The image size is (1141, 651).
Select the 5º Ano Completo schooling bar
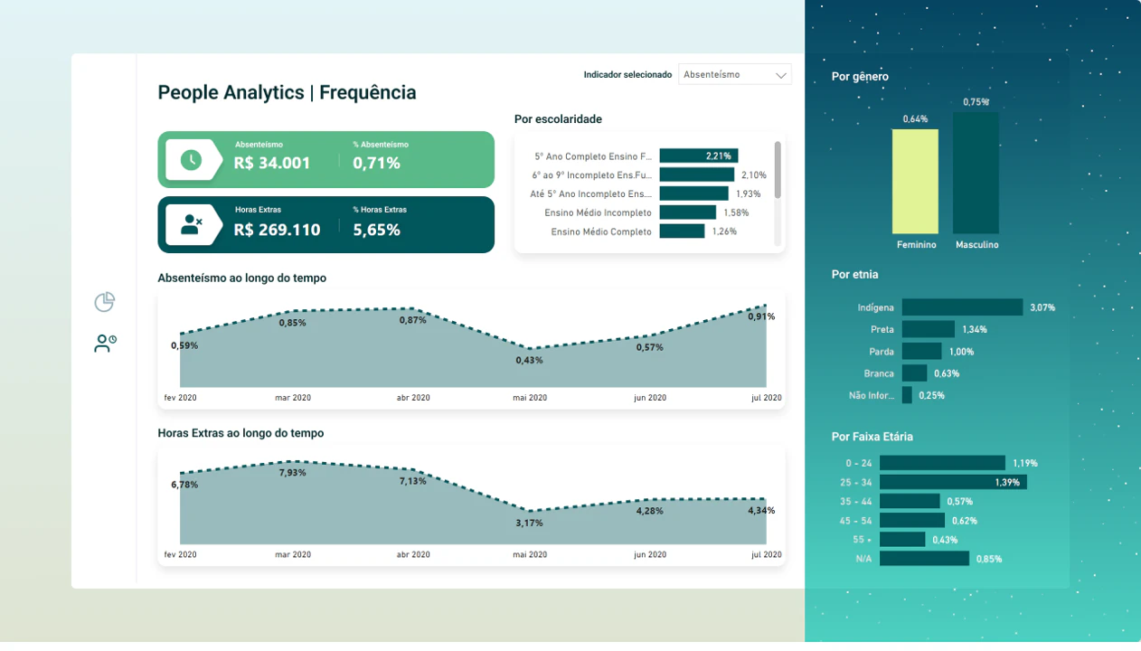[699, 156]
